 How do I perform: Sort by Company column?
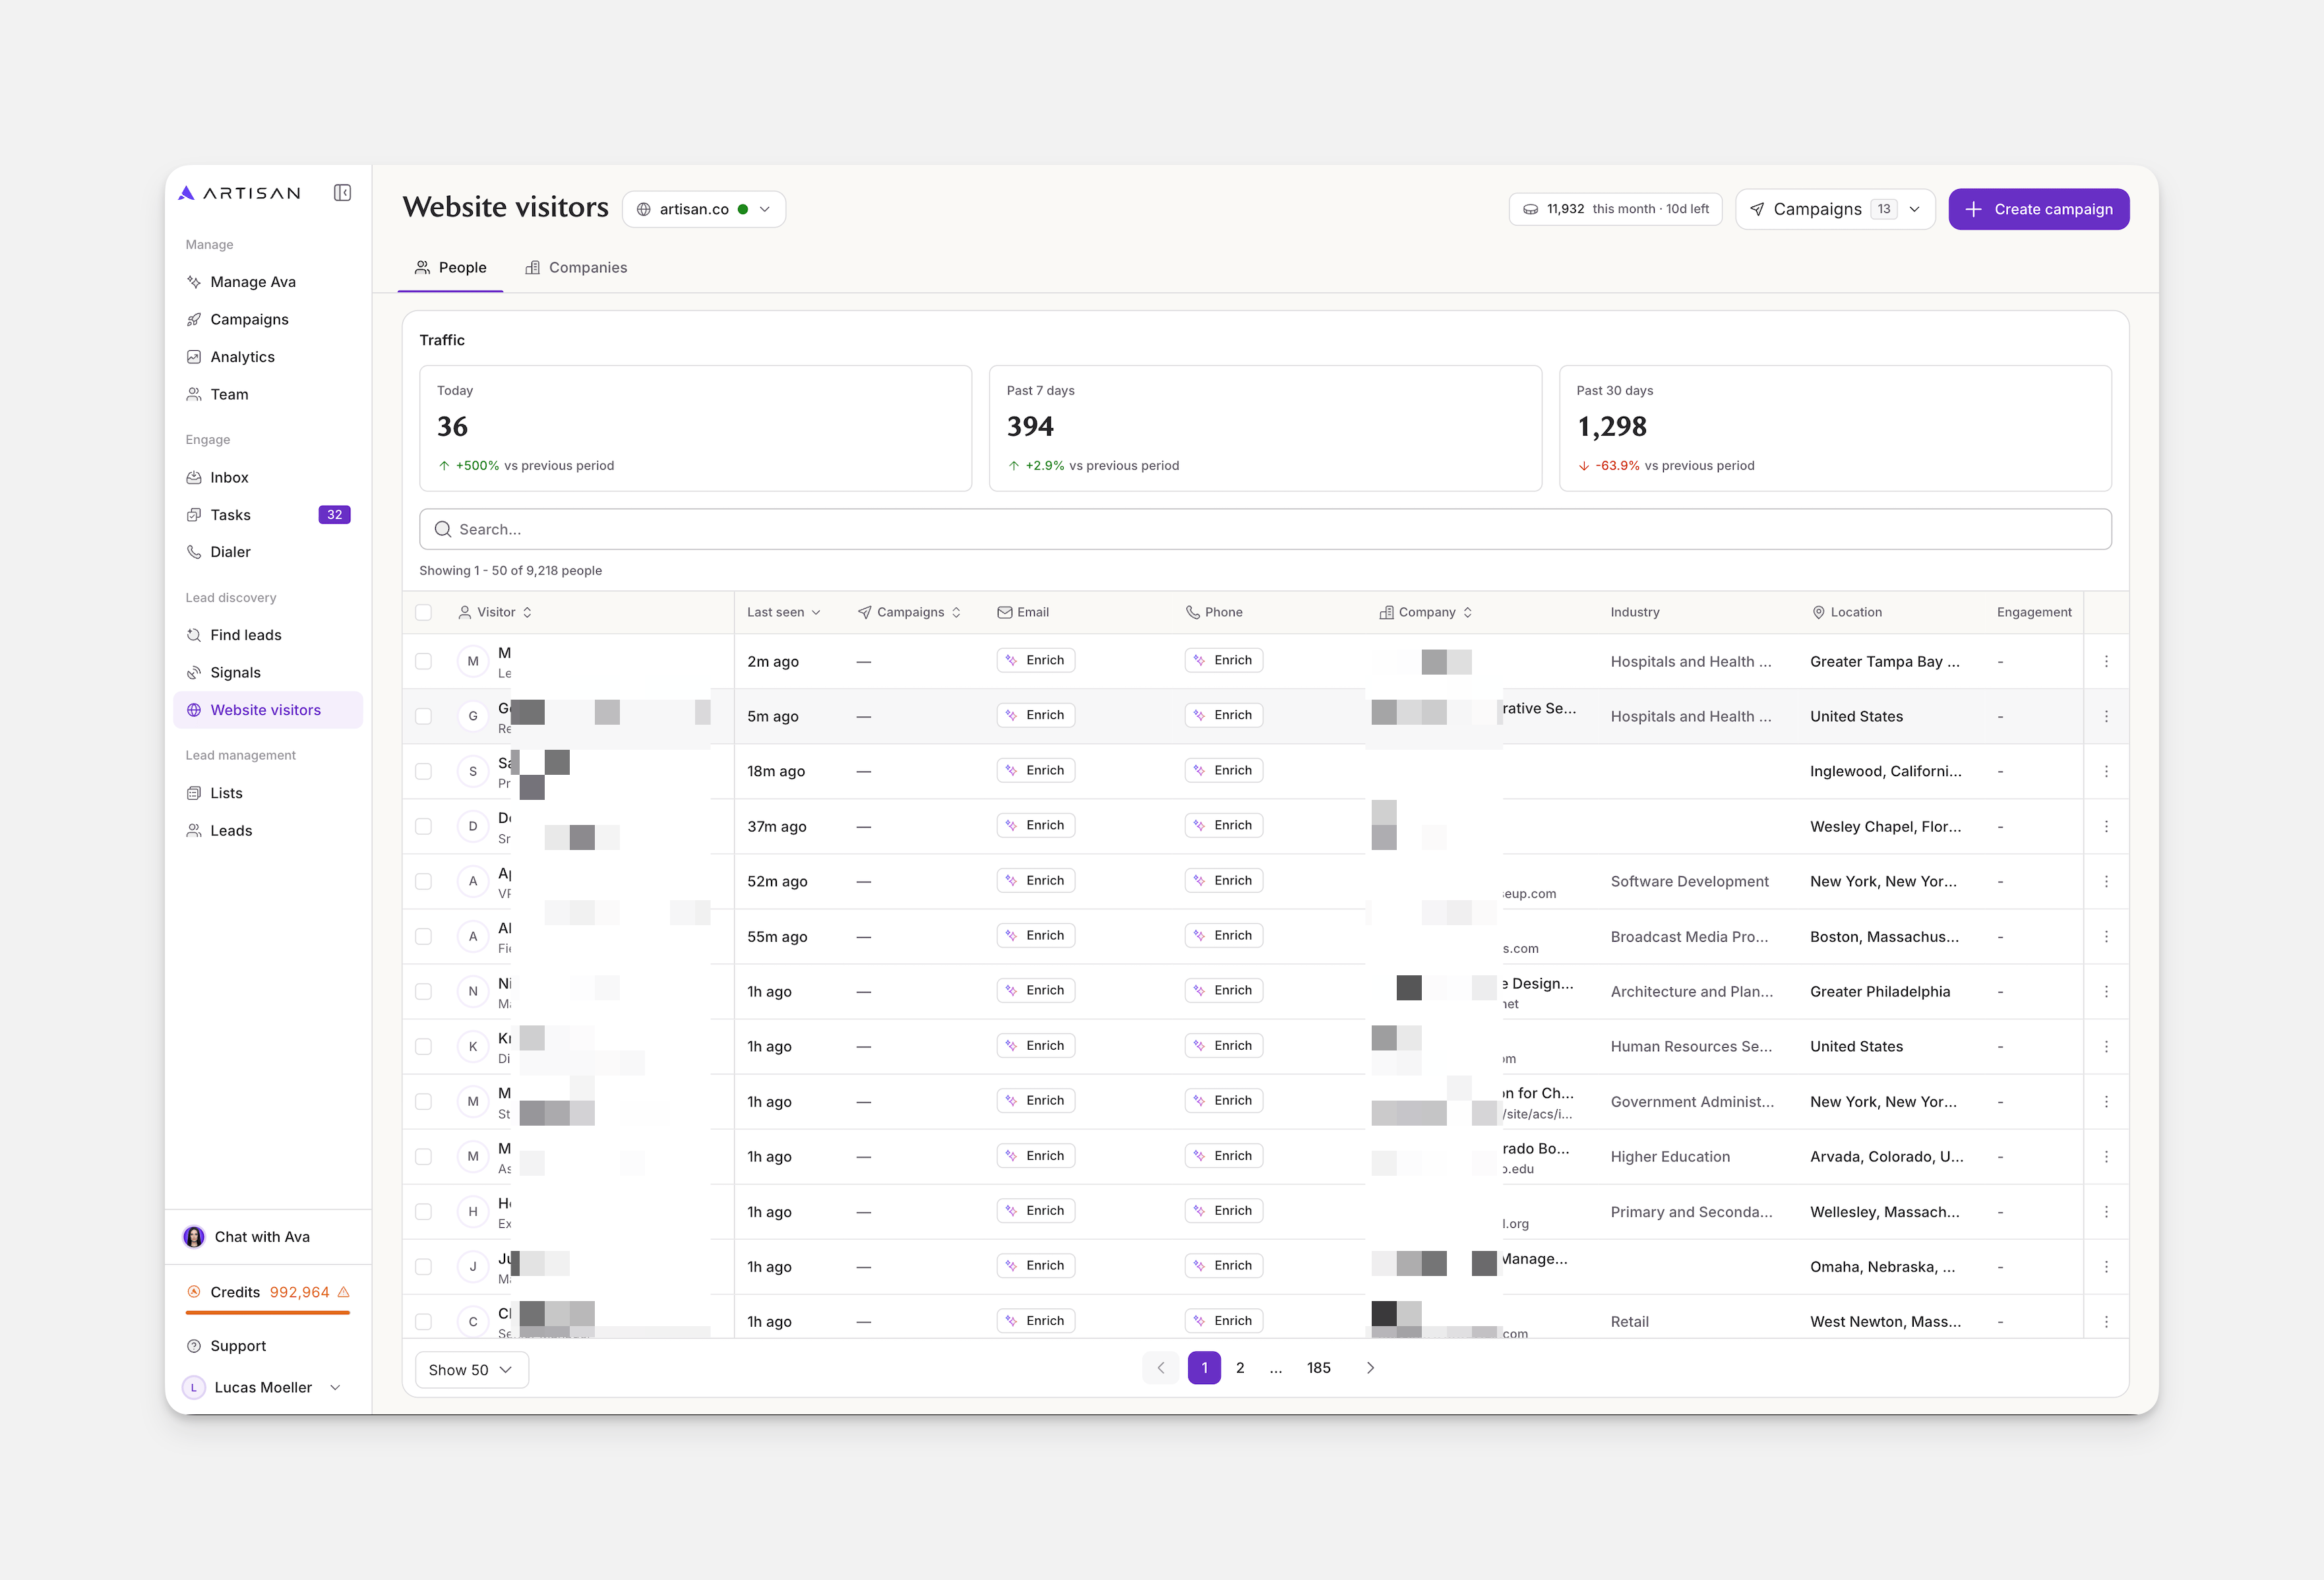1426,612
